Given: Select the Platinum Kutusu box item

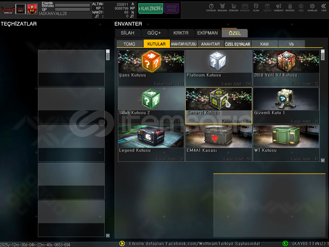Looking at the screenshot, I should point(218,68).
